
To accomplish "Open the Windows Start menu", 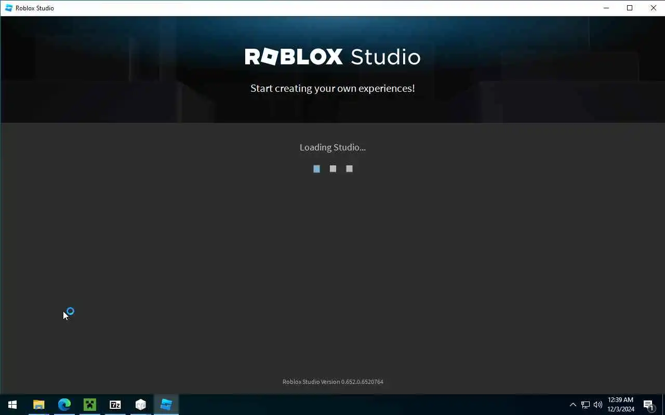I will (x=12, y=405).
